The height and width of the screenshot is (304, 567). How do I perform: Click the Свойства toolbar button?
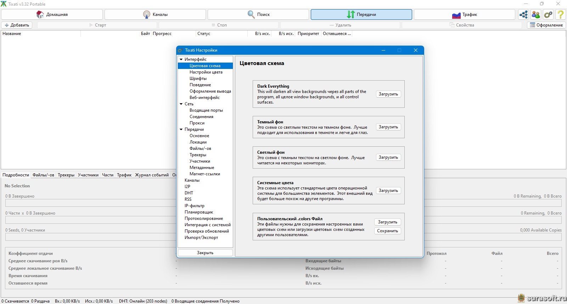[462, 25]
